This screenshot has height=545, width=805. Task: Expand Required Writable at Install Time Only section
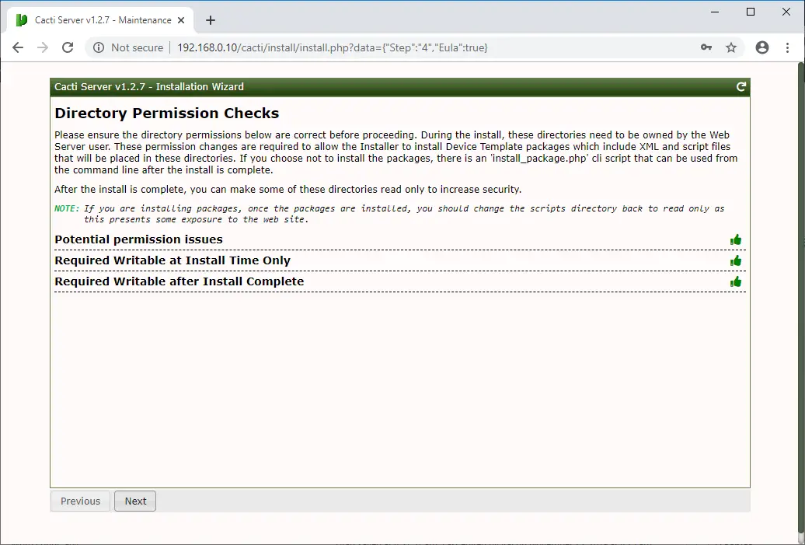400,261
